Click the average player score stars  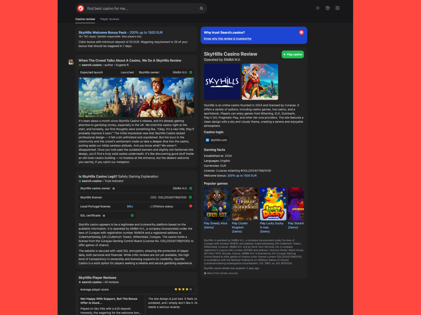click(183, 289)
